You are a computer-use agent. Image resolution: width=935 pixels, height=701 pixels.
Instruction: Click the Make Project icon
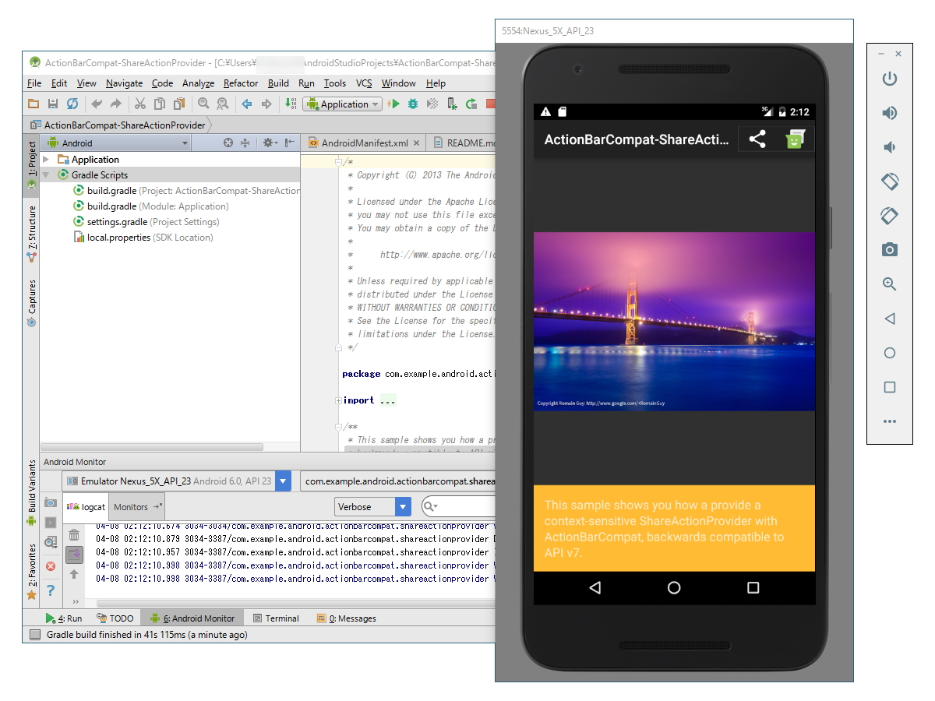[x=291, y=104]
